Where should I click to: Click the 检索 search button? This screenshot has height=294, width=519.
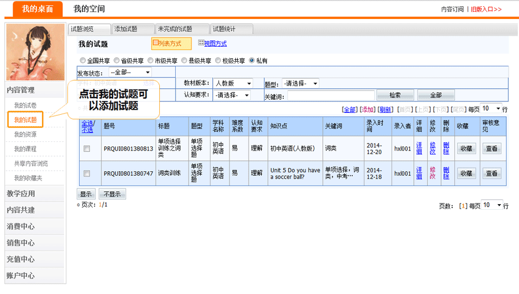(x=395, y=95)
